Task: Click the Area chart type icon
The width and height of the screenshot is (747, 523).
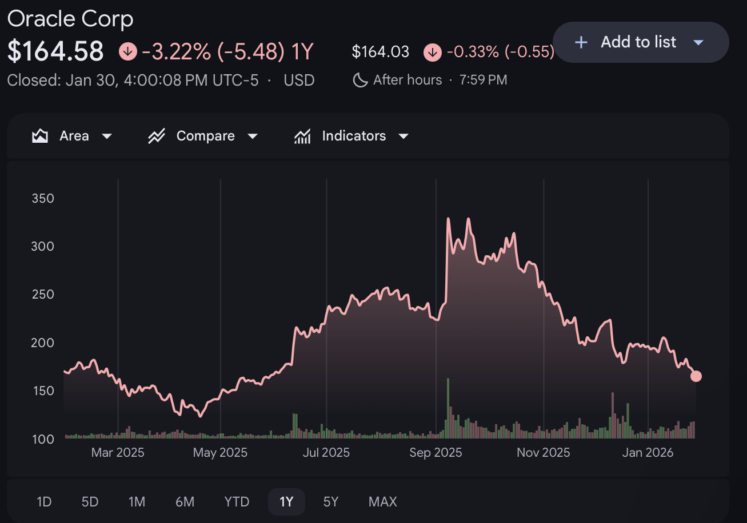Action: point(40,136)
